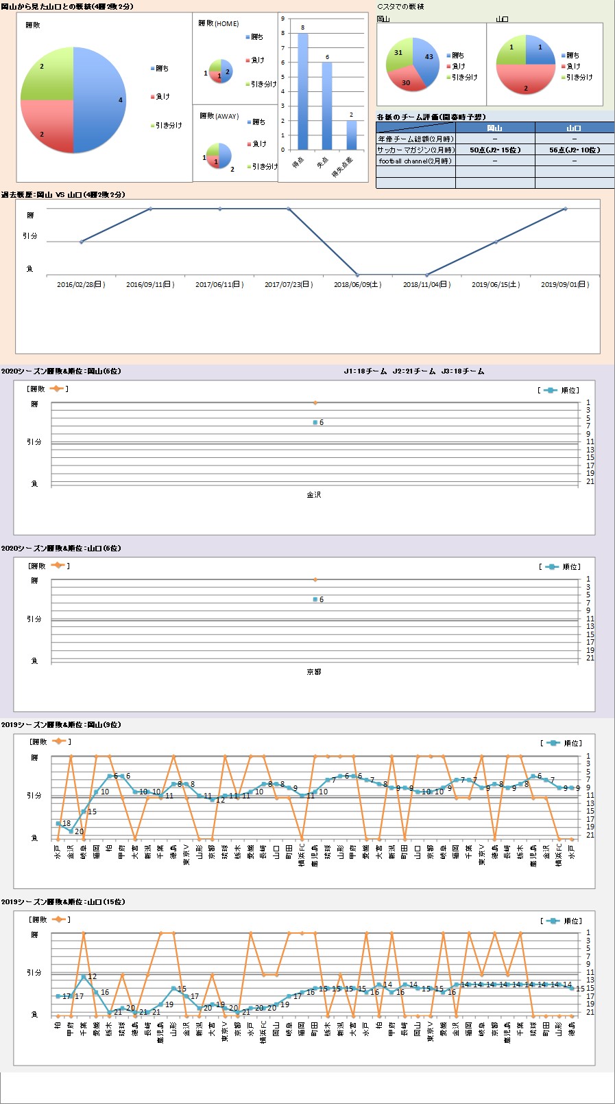Image resolution: width=615 pixels, height=1104 pixels.
Task: Click the 2018/06/09(土) date label
Action: (x=358, y=284)
